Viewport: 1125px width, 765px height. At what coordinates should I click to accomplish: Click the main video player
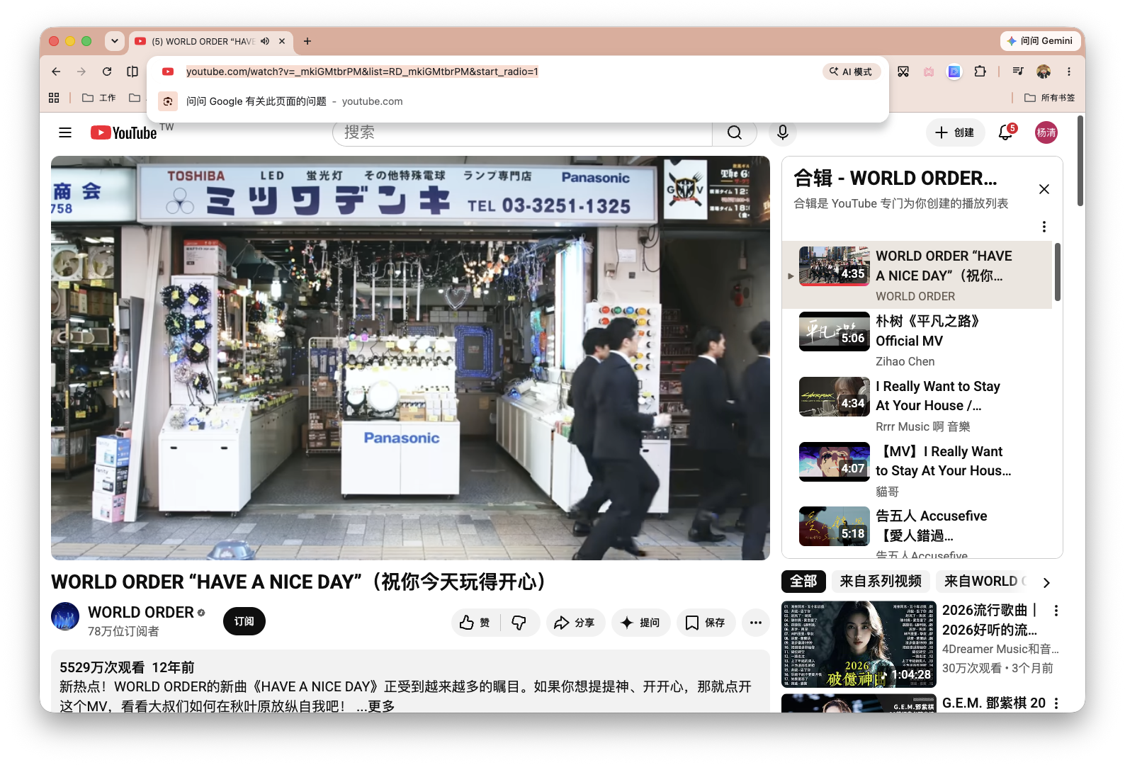[x=410, y=358]
